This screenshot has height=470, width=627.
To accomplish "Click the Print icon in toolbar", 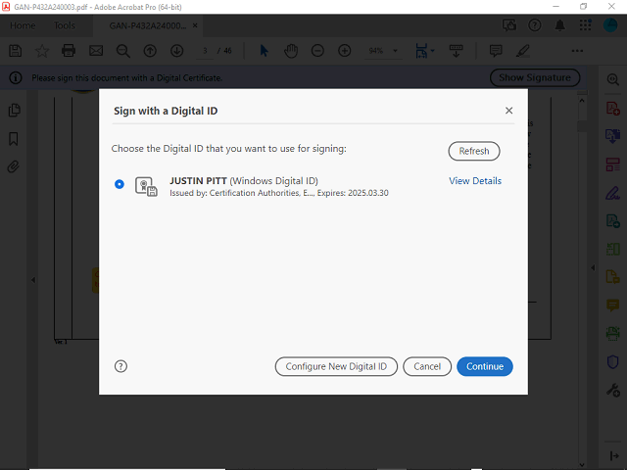I will coord(69,51).
